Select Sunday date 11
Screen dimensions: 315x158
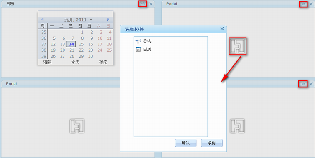109,38
